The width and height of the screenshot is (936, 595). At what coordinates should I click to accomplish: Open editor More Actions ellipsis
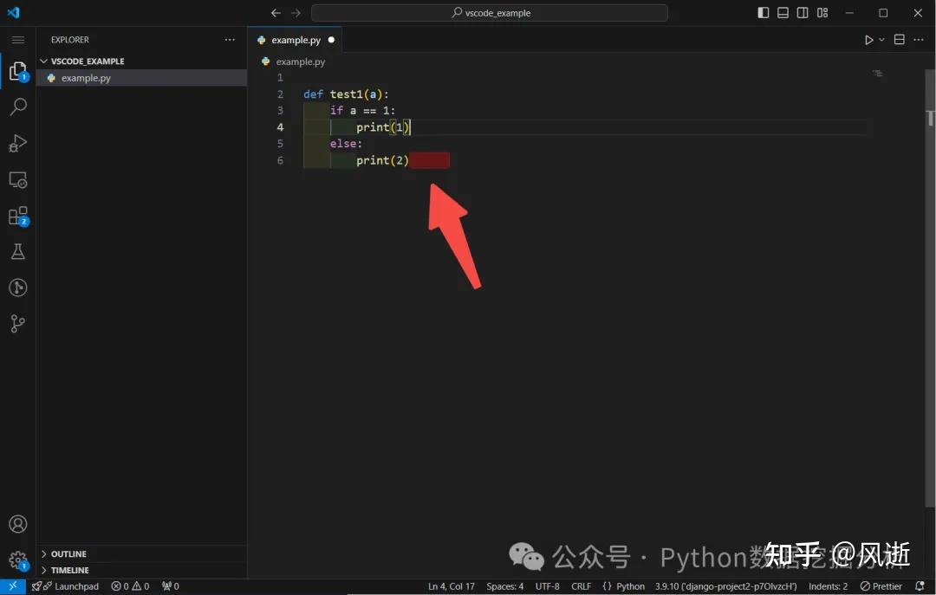919,40
